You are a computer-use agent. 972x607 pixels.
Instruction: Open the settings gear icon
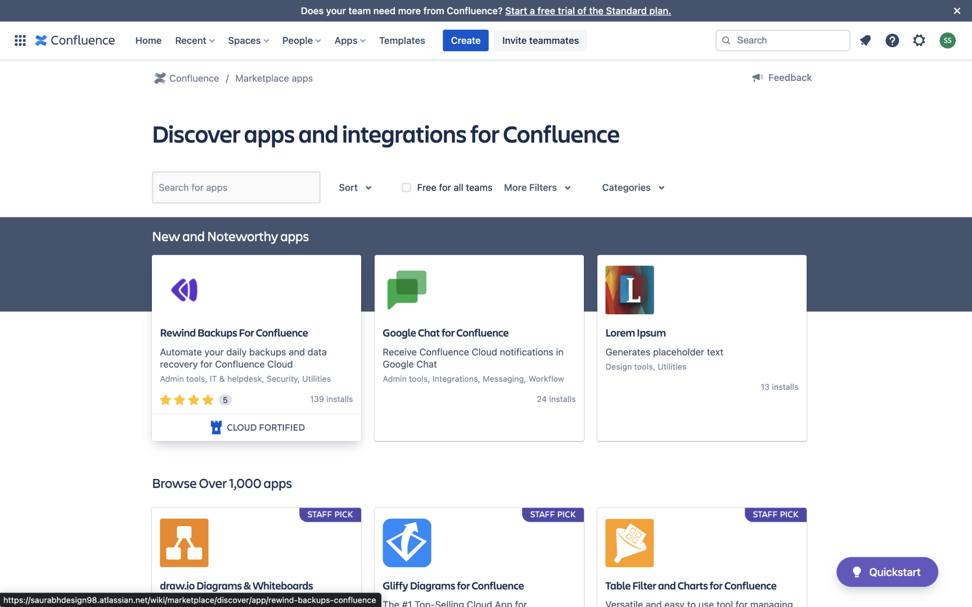tap(919, 40)
